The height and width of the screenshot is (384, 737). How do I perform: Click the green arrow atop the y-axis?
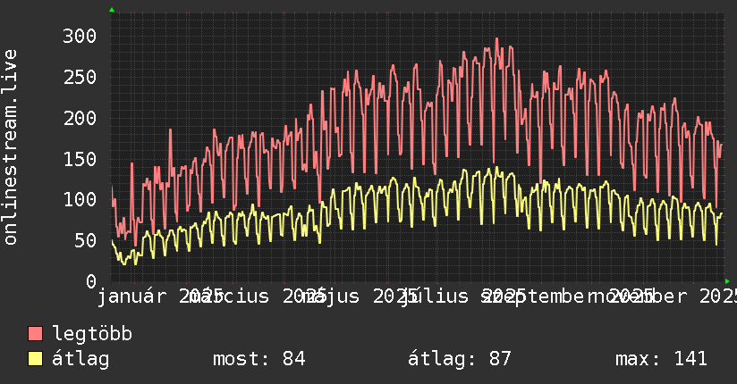tap(112, 10)
